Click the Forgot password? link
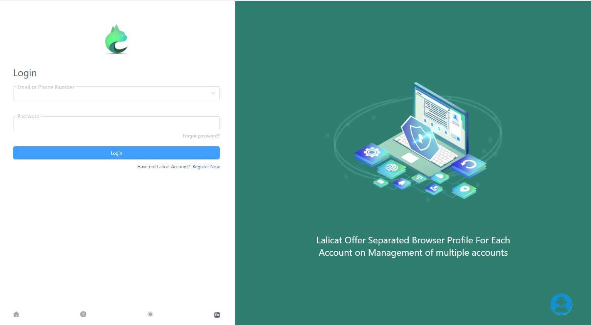Image resolution: width=591 pixels, height=325 pixels. click(x=201, y=136)
